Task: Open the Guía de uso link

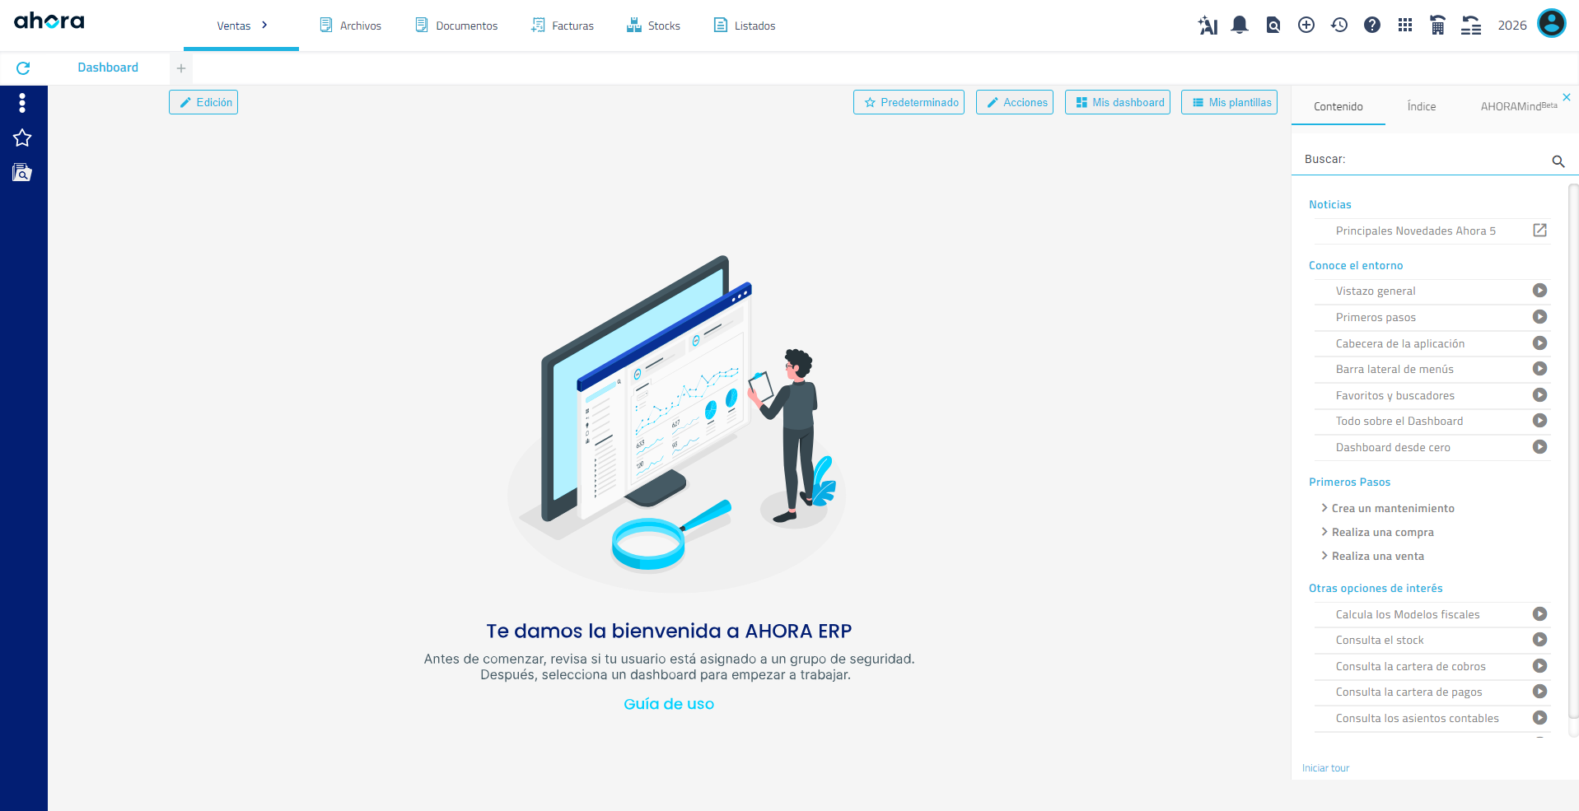Action: [x=669, y=704]
